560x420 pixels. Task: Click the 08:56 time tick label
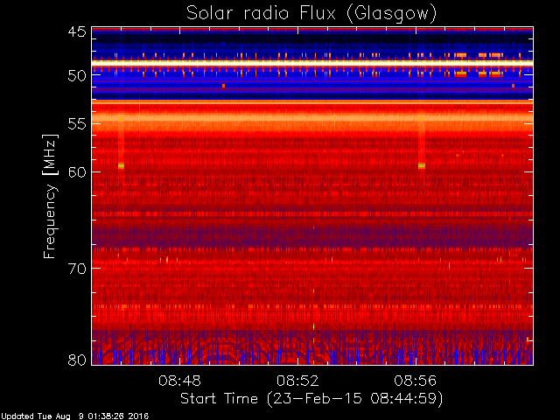pyautogui.click(x=416, y=381)
